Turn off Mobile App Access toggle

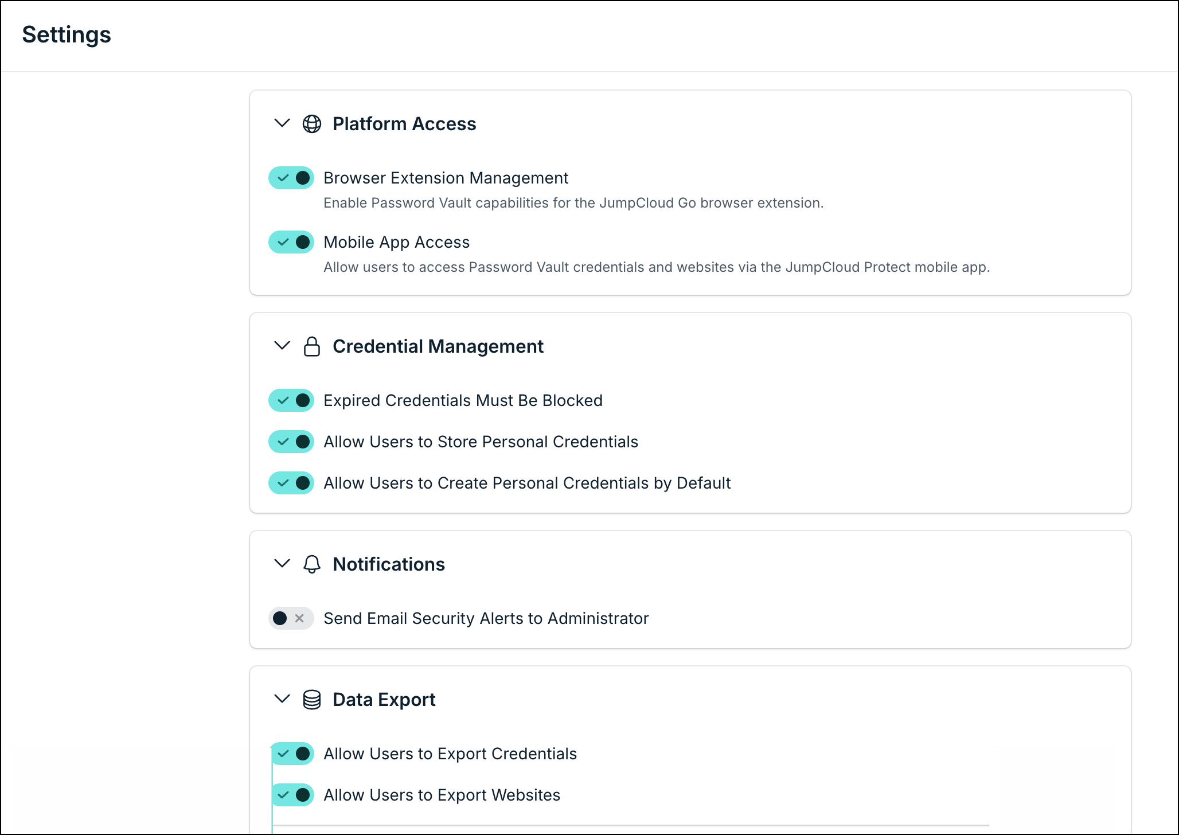click(291, 242)
